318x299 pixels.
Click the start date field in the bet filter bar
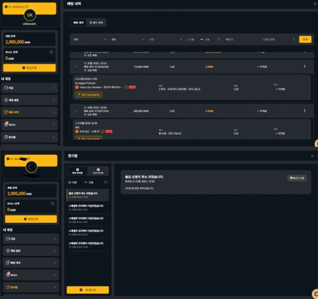(x=191, y=40)
